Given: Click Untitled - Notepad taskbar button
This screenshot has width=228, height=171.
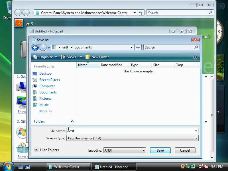Looking at the screenshot, I should tap(114, 167).
